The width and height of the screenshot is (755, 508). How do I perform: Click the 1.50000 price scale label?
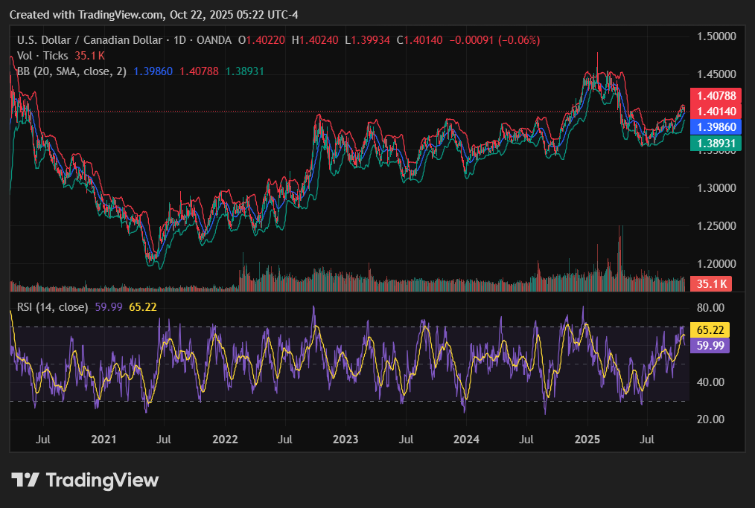pos(715,36)
